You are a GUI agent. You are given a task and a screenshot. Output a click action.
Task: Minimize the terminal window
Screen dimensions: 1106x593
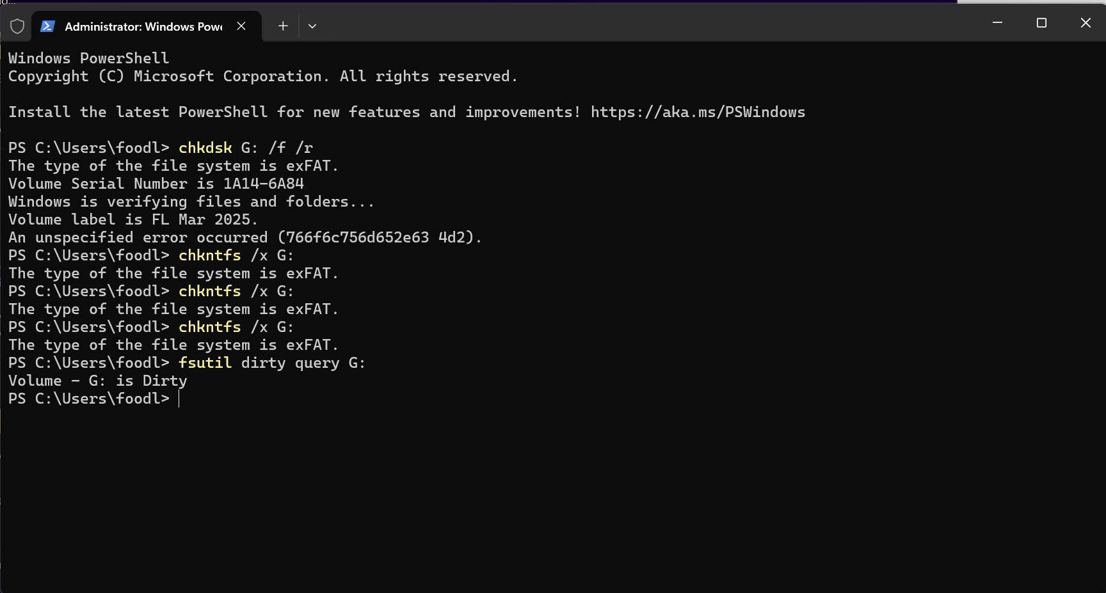click(x=997, y=23)
